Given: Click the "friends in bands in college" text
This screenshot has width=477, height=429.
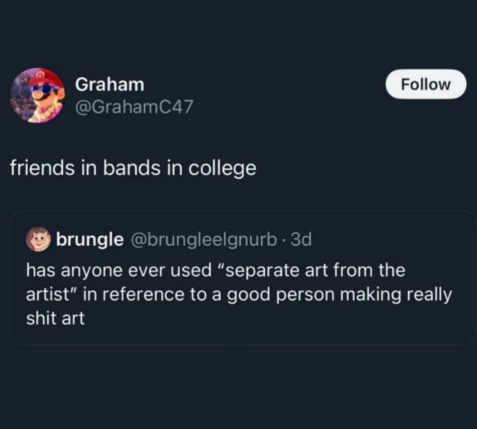Looking at the screenshot, I should pos(133,168).
